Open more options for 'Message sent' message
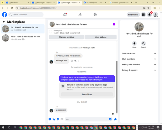The width and height of the screenshot is (162, 130). pos(79,61)
